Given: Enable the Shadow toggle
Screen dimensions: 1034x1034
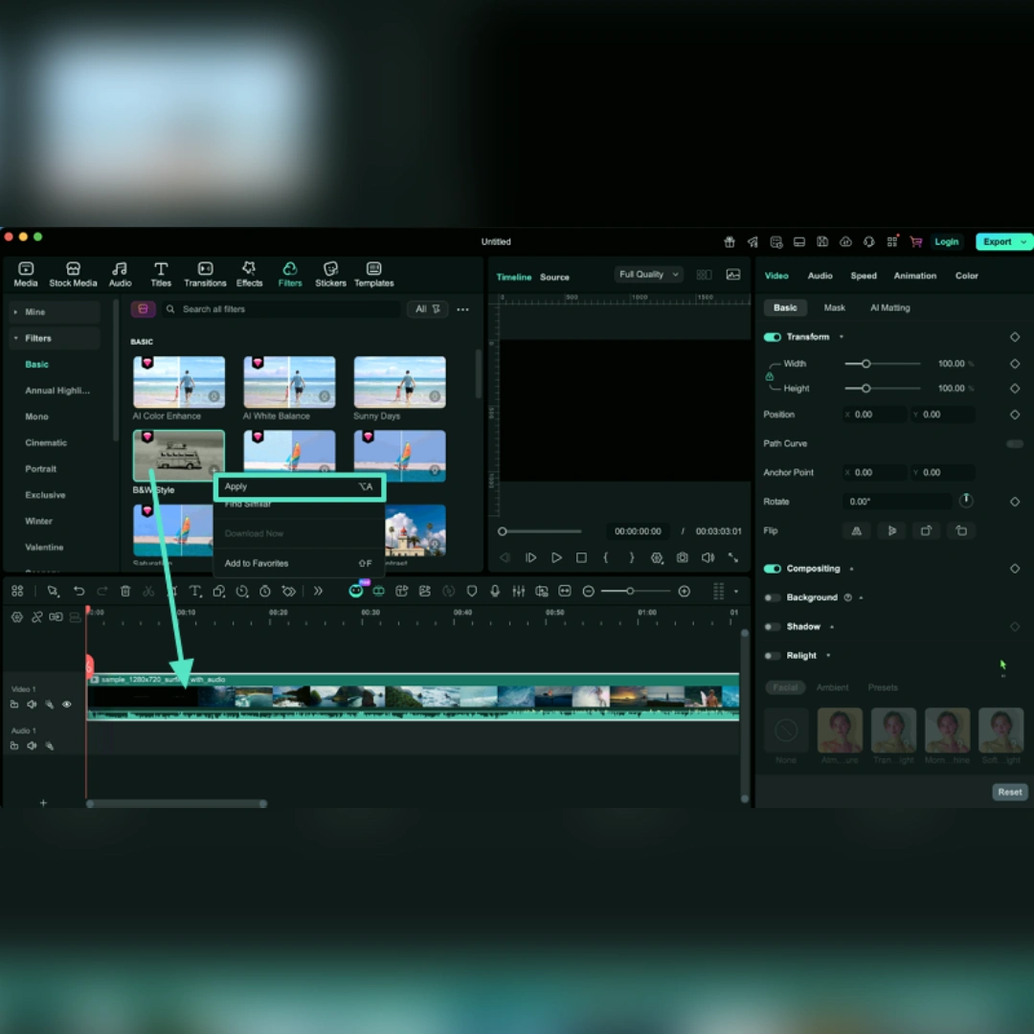Looking at the screenshot, I should [771, 626].
